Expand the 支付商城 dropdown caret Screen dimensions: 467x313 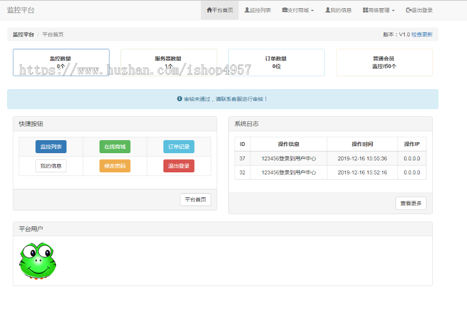coord(312,10)
